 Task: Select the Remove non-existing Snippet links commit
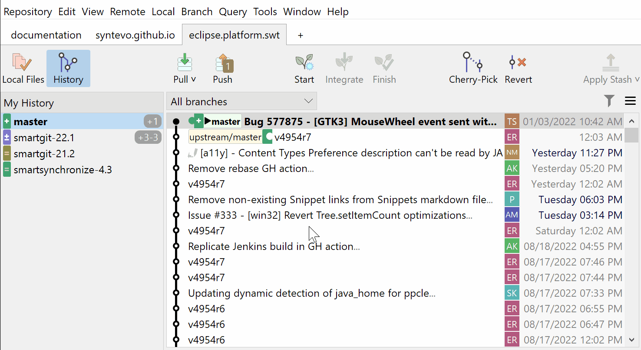click(395, 200)
